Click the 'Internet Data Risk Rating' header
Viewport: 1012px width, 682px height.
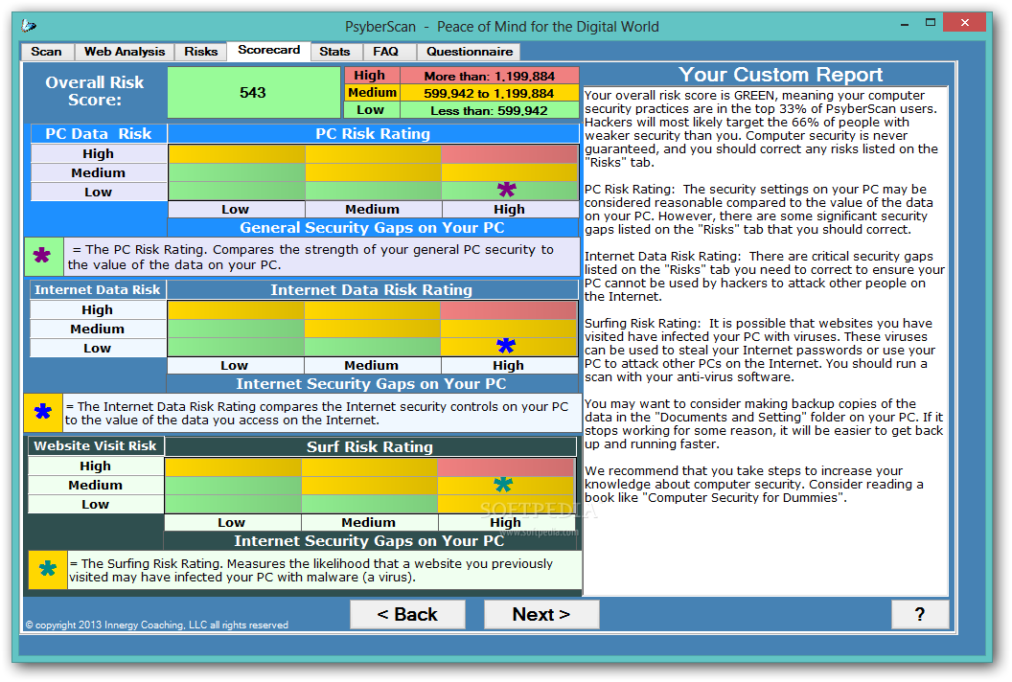[x=372, y=289]
